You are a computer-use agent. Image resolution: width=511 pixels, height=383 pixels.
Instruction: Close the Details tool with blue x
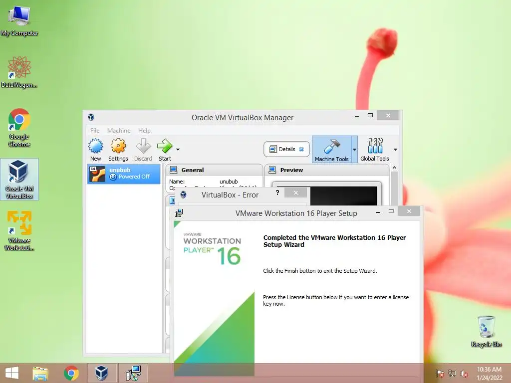point(301,149)
